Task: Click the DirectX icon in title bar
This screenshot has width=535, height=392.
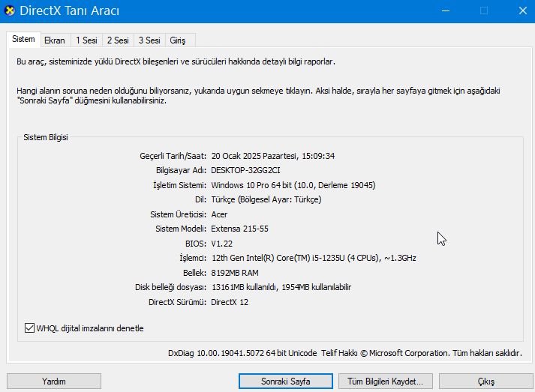Action: pos(10,11)
